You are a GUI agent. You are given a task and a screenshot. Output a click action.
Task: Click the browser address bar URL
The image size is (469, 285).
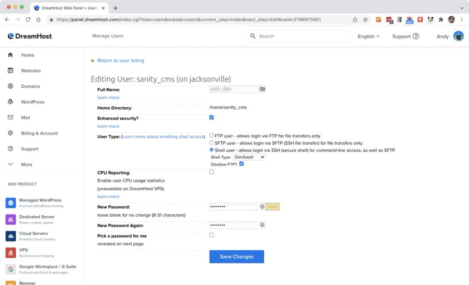pyautogui.click(x=188, y=19)
